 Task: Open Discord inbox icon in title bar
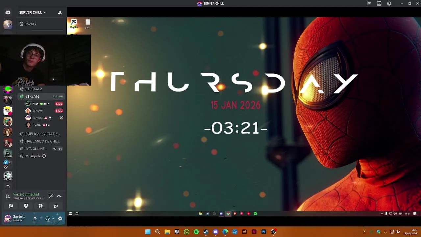click(379, 4)
